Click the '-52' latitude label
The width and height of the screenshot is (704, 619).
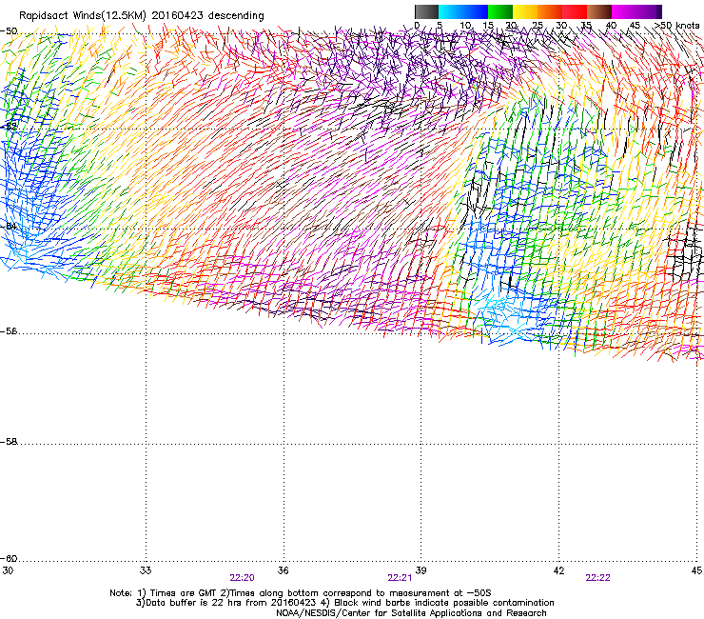9,127
